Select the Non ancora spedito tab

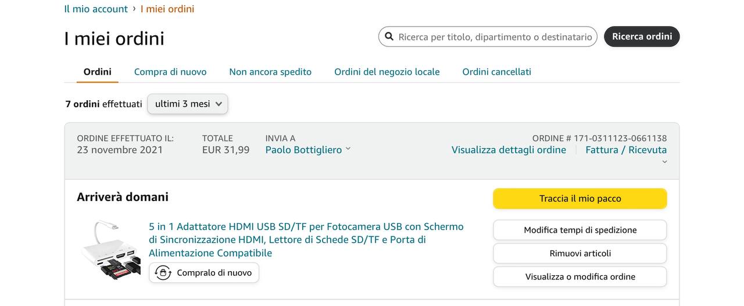point(270,72)
